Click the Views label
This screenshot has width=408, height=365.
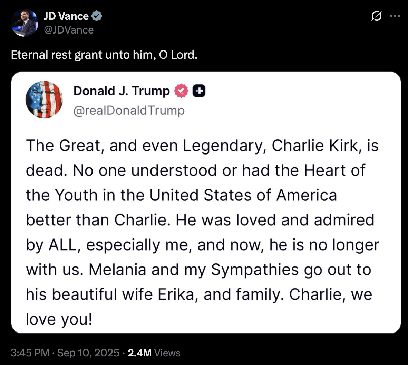tap(167, 353)
